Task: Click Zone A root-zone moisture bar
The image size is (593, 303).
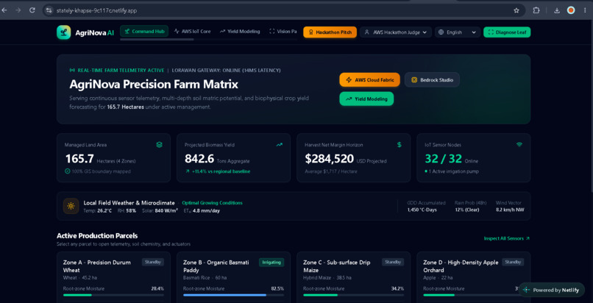Action: (113, 295)
